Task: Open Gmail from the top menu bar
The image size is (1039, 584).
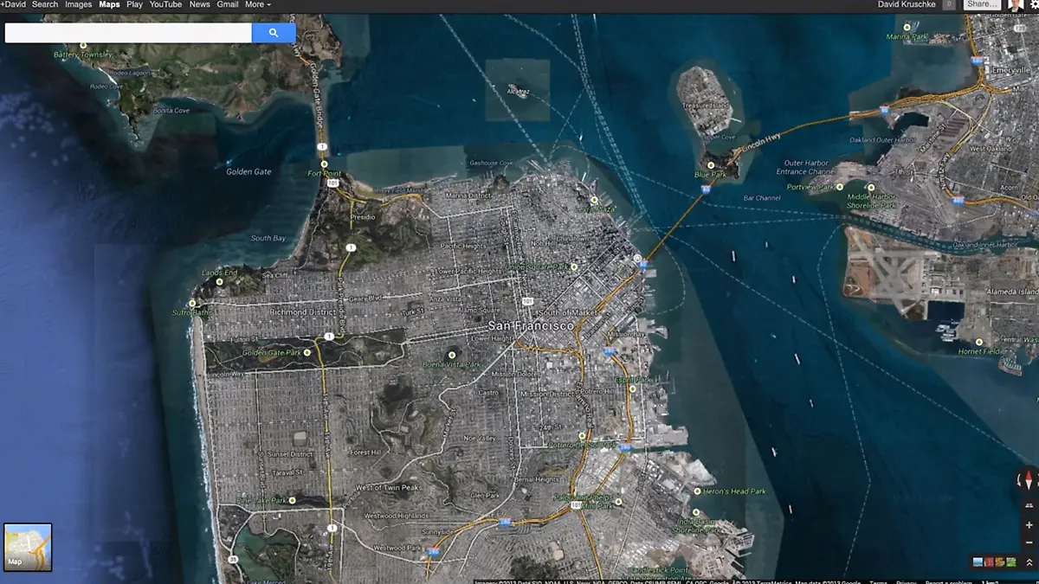Action: pos(227,4)
